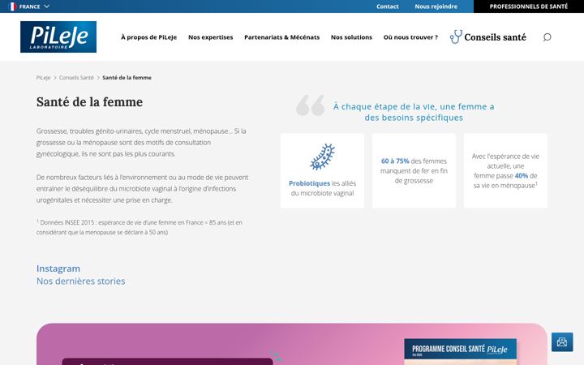Open Partenariats & Mécénats menu
The height and width of the screenshot is (365, 584).
coord(282,37)
